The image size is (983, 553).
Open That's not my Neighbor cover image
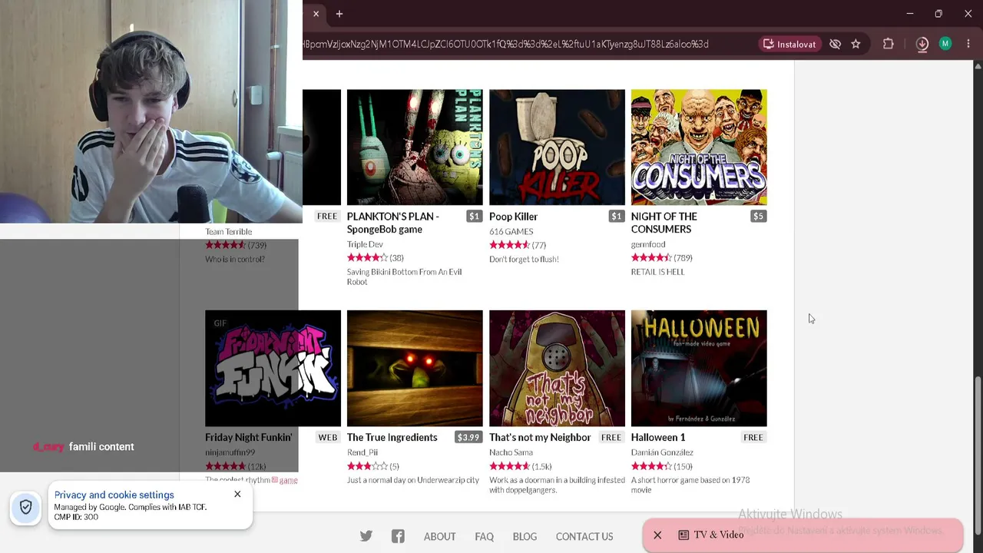(557, 368)
